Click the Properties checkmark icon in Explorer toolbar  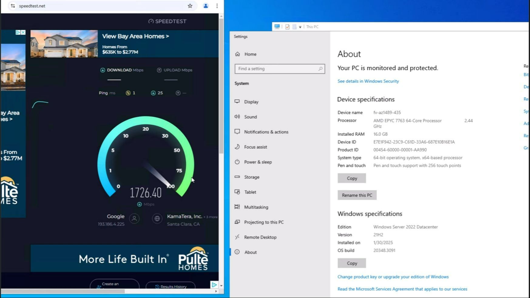(x=287, y=27)
